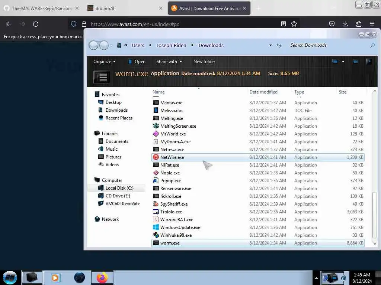This screenshot has height=285, width=381.
Task: Click Open in Explorer toolbar
Action: [x=137, y=62]
